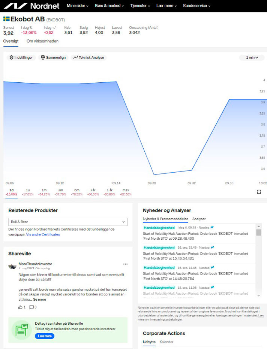Select the 1d chart period
Viewport: 267px width, 349px height.
pyautogui.click(x=11, y=192)
